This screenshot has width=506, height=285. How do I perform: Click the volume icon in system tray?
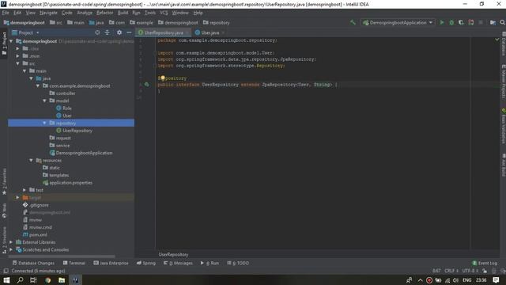point(455,280)
